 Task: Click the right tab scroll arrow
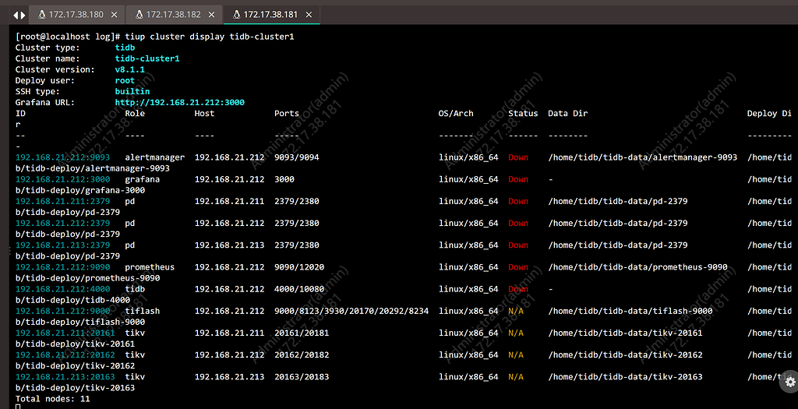[x=22, y=15]
